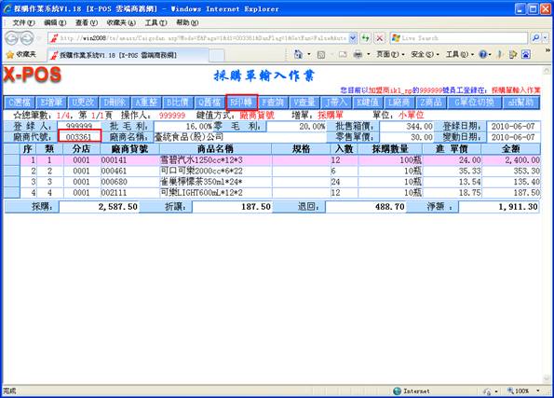Open the 文件(F) menu

click(x=23, y=22)
